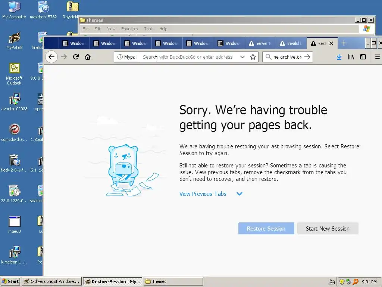Open a new tab with plus

344,43
